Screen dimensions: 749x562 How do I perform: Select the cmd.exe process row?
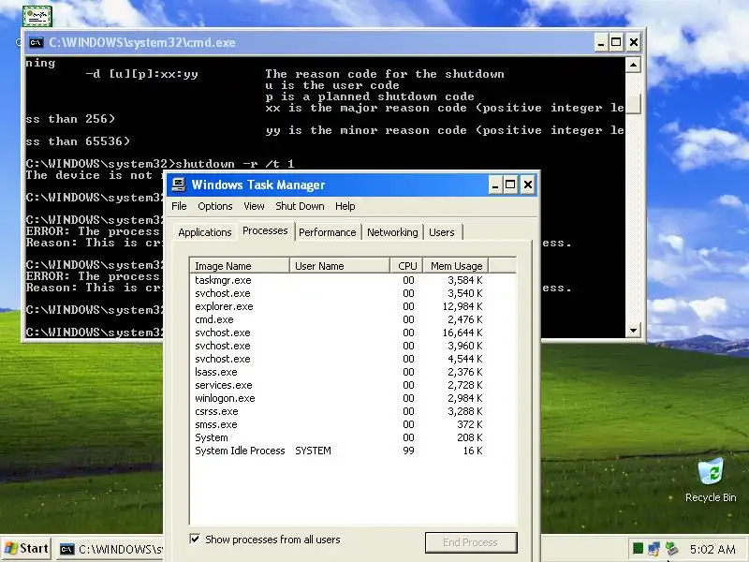[339, 319]
